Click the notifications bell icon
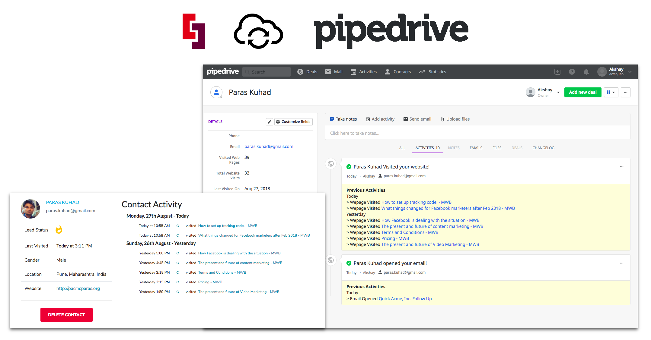This screenshot has height=340, width=651. click(x=586, y=72)
